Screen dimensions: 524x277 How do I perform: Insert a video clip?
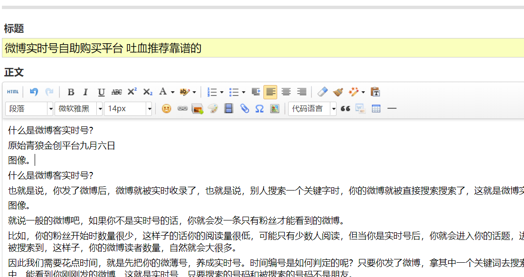click(229, 109)
